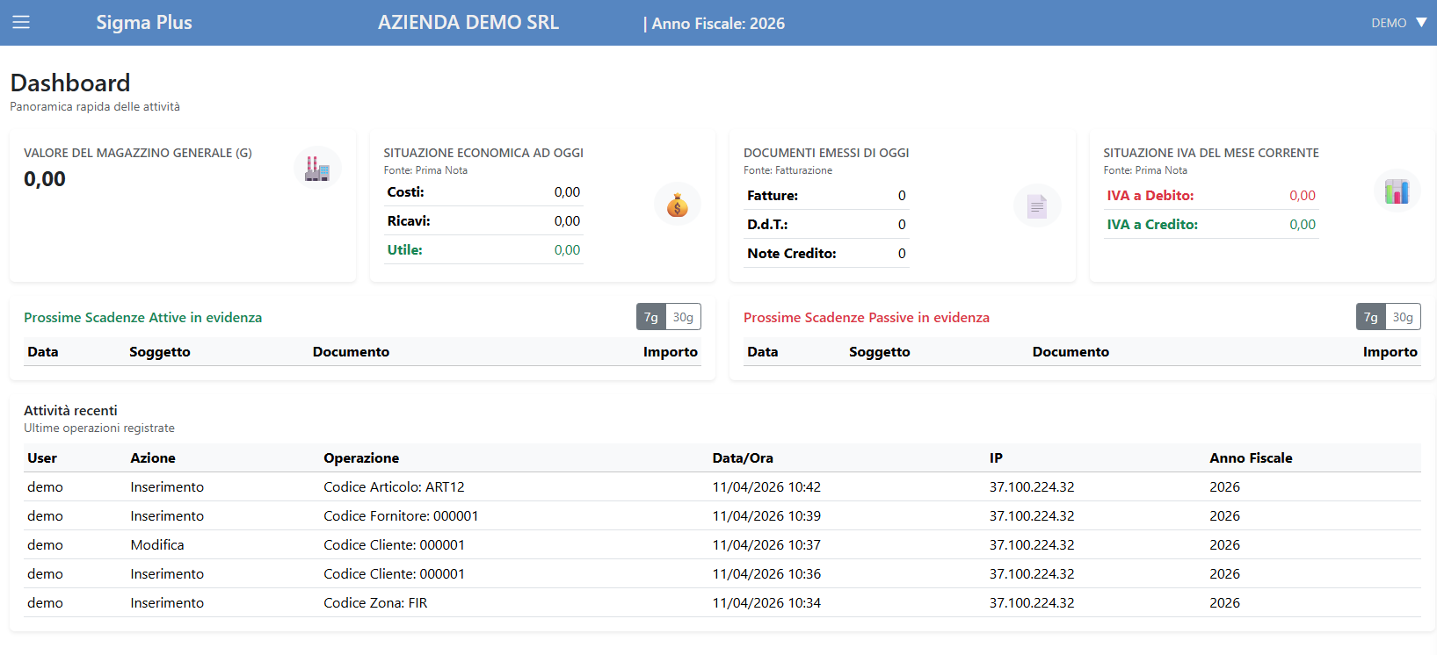Click the money bag icon
Image resolution: width=1437 pixels, height=655 pixels.
pyautogui.click(x=677, y=205)
